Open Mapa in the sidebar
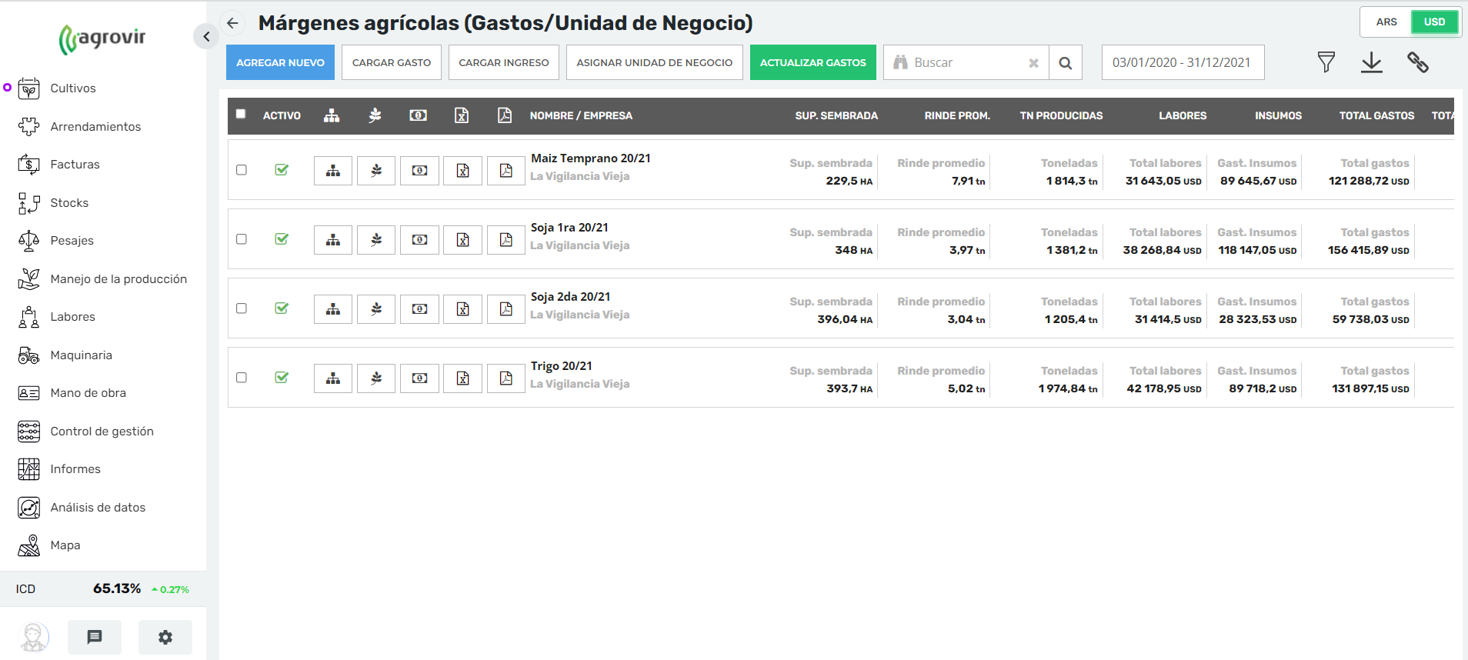Image resolution: width=1468 pixels, height=660 pixels. click(65, 545)
